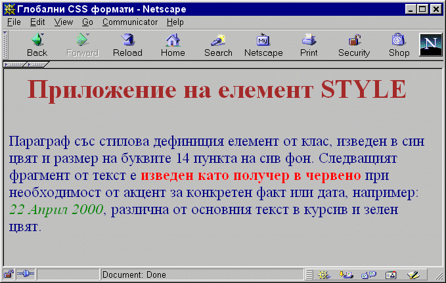Click the red bold text "изведен като получер в червено"
This screenshot has height=283, width=446.
pyautogui.click(x=251, y=175)
